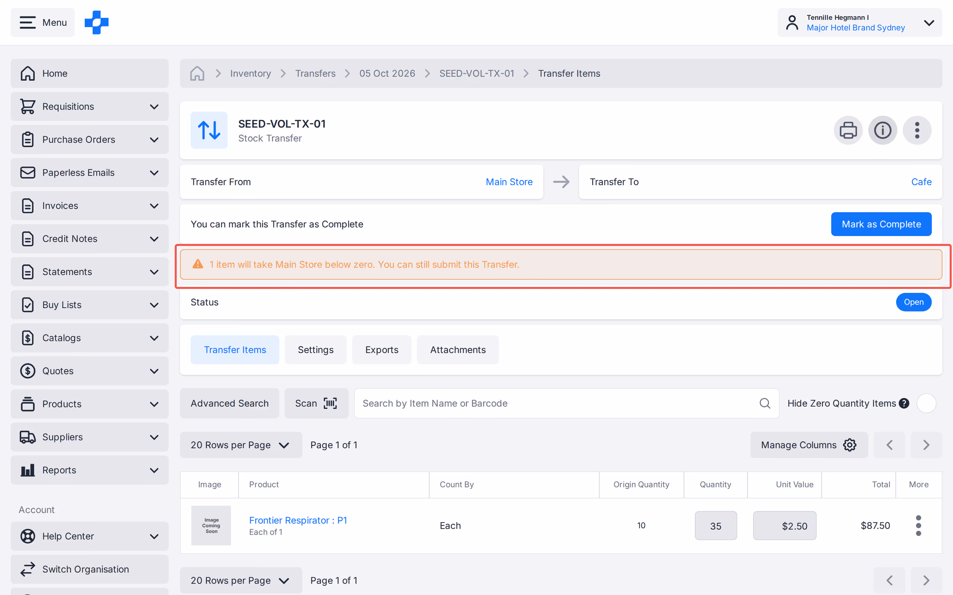This screenshot has width=953, height=595.
Task: Click the Scan barcode button
Action: coord(316,403)
